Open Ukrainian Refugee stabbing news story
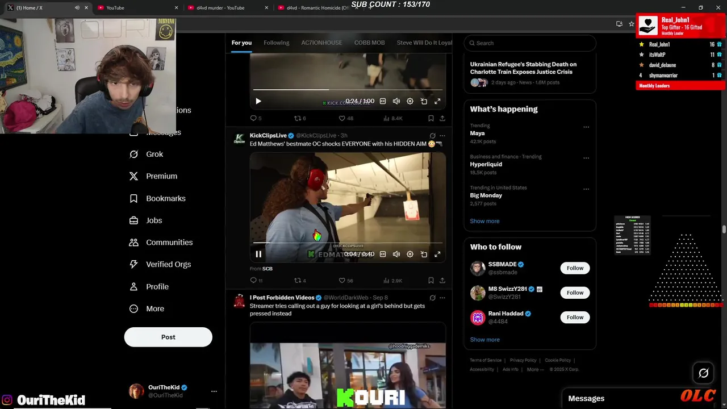This screenshot has height=409, width=727. point(530,73)
